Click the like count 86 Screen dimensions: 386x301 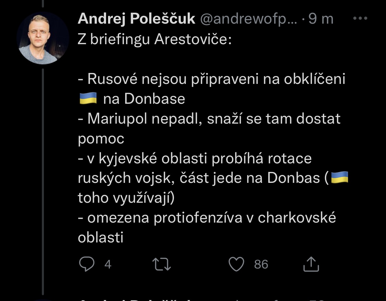tap(261, 265)
